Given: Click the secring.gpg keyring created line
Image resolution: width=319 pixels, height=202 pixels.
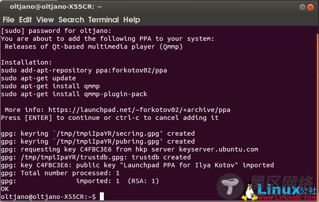Looking at the screenshot, I should pos(98,133).
